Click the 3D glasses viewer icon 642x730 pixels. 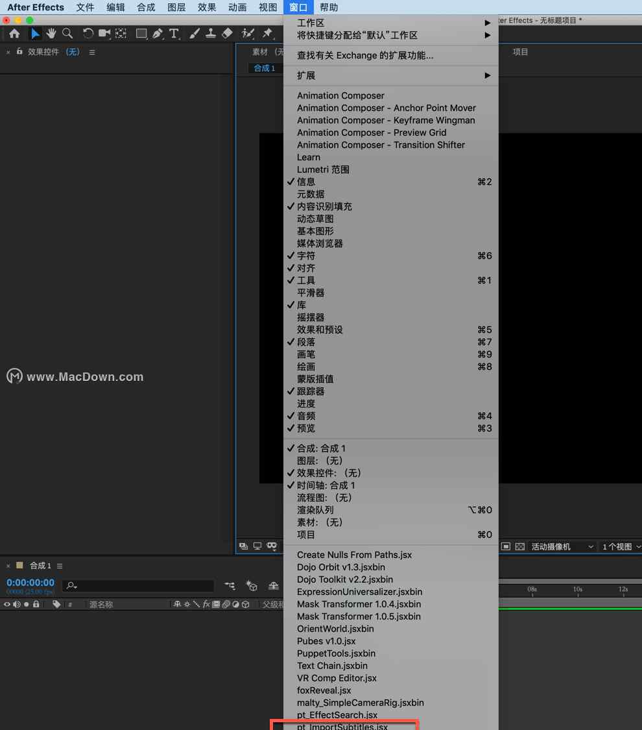(272, 546)
